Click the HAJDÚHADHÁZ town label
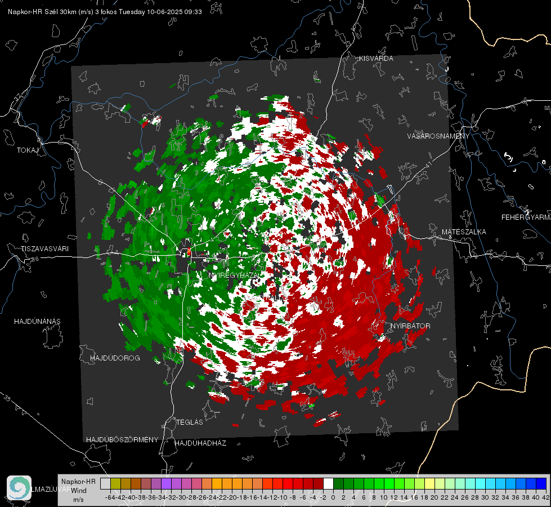The image size is (551, 507). coord(200,443)
